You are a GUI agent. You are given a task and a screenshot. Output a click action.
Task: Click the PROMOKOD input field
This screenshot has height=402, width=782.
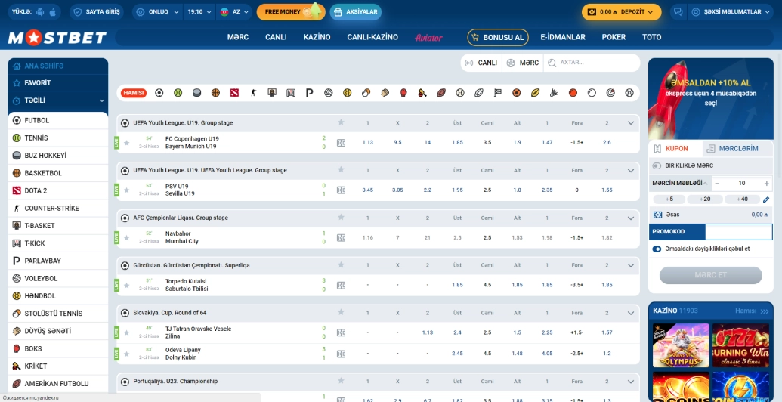(739, 232)
